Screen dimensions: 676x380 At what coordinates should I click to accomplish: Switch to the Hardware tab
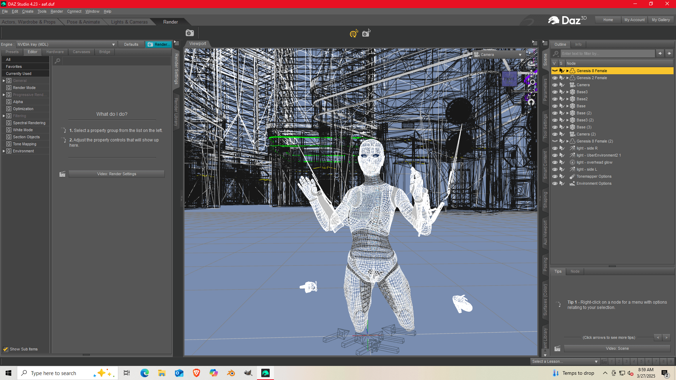[55, 52]
